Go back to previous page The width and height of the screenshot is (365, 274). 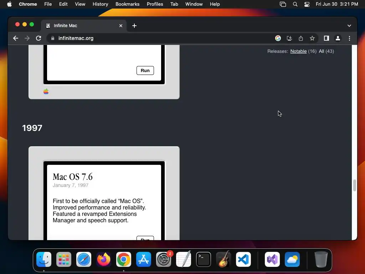coord(16,38)
